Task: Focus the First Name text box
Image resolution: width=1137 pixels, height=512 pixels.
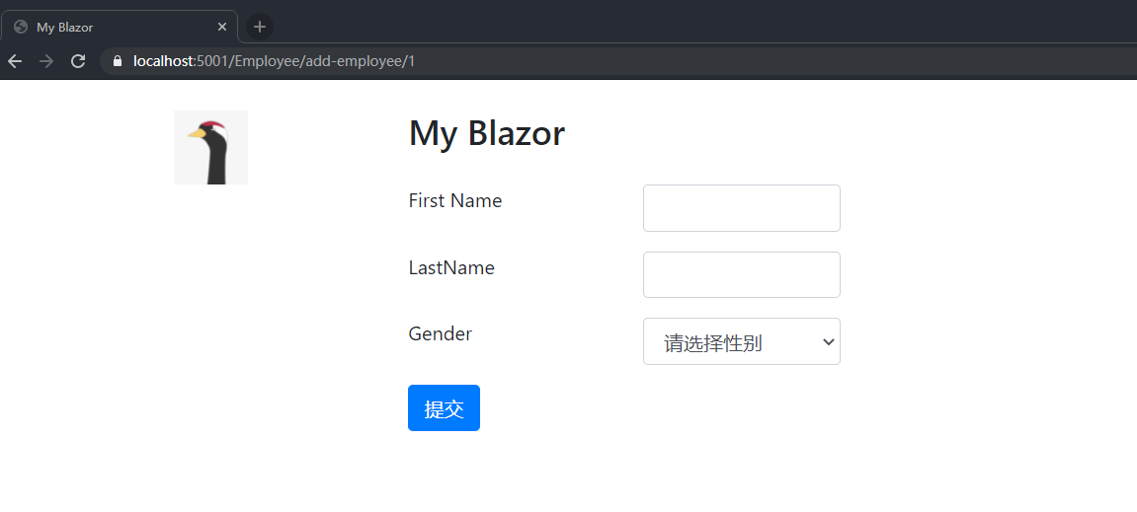Action: tap(741, 208)
